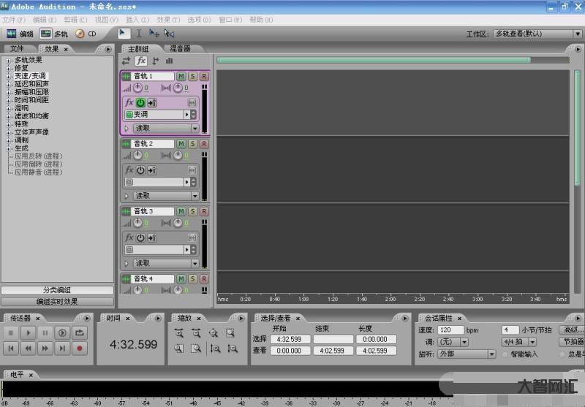Screen dimensions: 585x407
Task: Toggle the fx power button on 音轨 1
Action: click(x=140, y=103)
